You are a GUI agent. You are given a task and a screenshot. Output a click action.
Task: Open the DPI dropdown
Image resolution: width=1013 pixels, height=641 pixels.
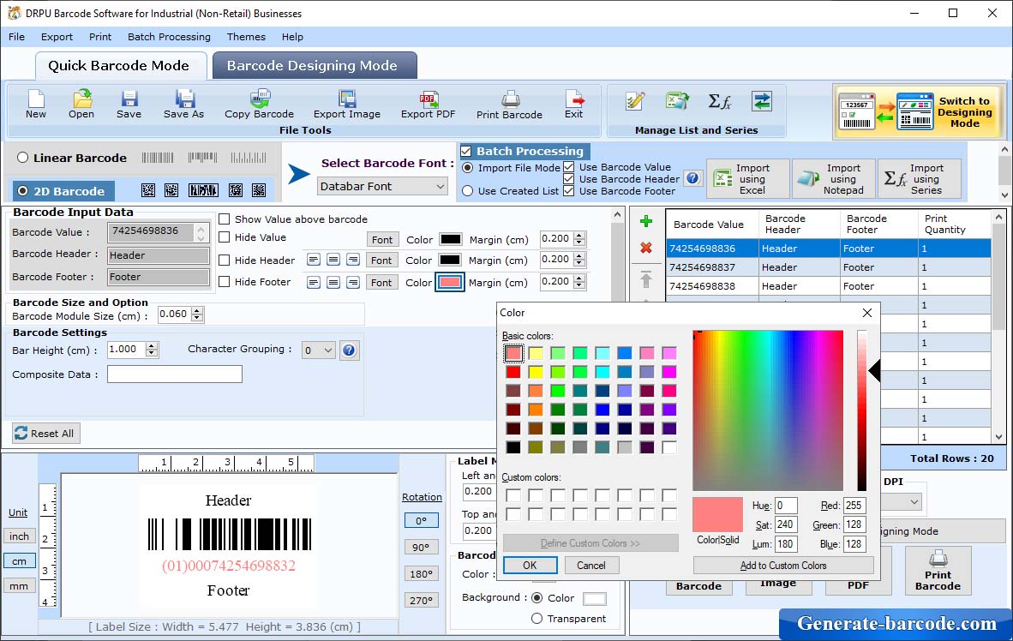(x=914, y=501)
